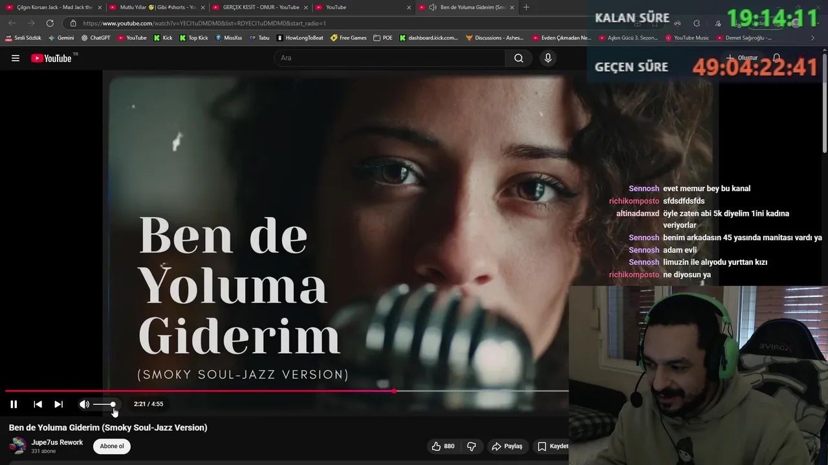Switch to the GERÇEK KESİT - ONUR tab

pos(259,7)
